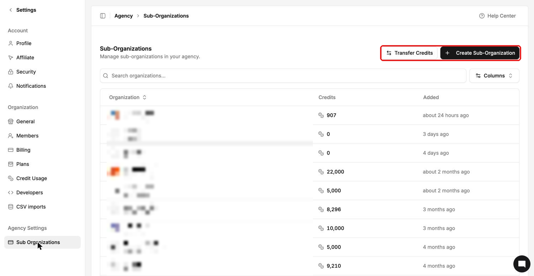Click coins icon beside 9,210
This screenshot has height=276, width=534.
pos(321,266)
